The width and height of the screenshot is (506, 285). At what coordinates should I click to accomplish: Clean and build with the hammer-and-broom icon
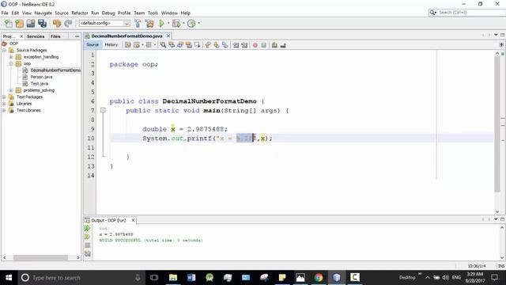[x=149, y=23]
